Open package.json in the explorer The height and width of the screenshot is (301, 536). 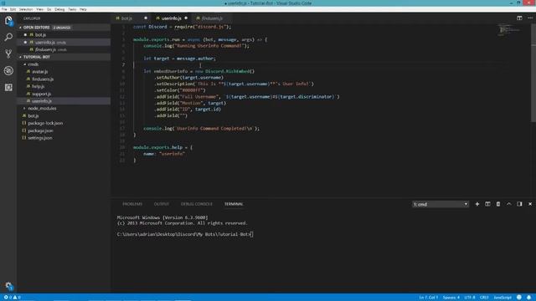click(x=40, y=130)
